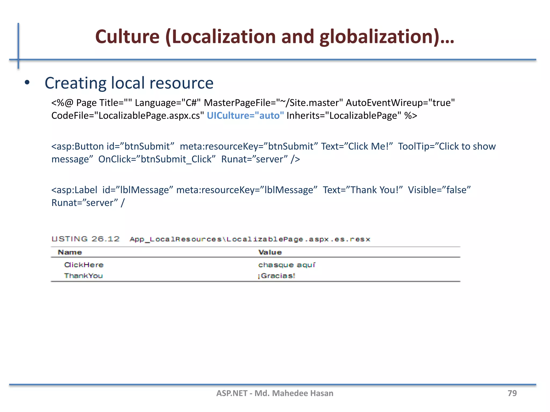This screenshot has height=412, width=550.
Task: Click the footer text ASP.NET - Md. Mahedee Hasan
Action: click(275, 393)
